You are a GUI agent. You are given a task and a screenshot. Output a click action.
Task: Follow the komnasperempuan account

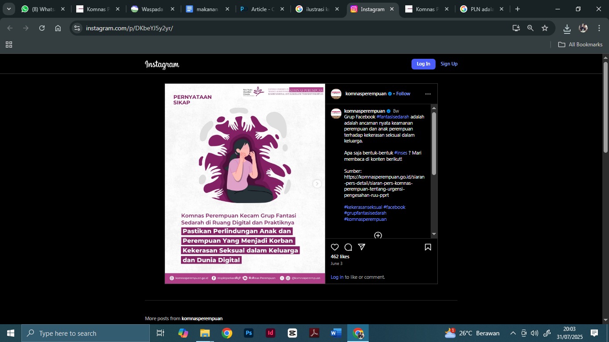(x=403, y=94)
